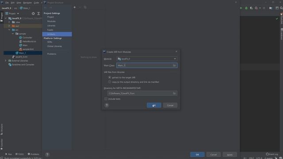Open the Problems tool window tab
Image resolution: width=283 pixels, height=159 pixels.
click(34, 154)
